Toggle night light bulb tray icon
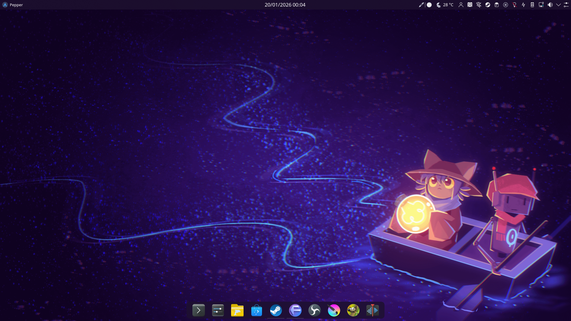The image size is (571, 321). [514, 5]
